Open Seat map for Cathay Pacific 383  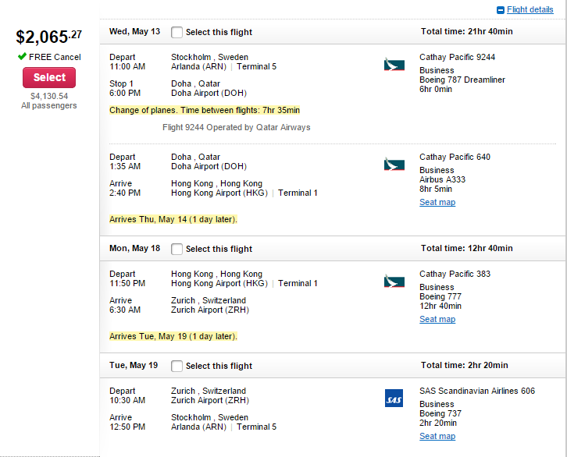tap(437, 320)
